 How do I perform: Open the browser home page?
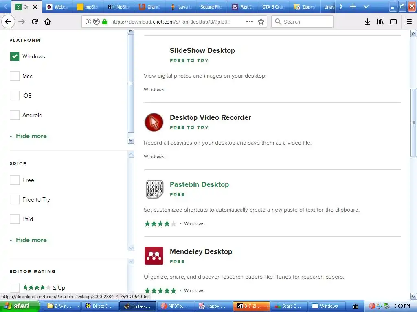click(x=48, y=22)
